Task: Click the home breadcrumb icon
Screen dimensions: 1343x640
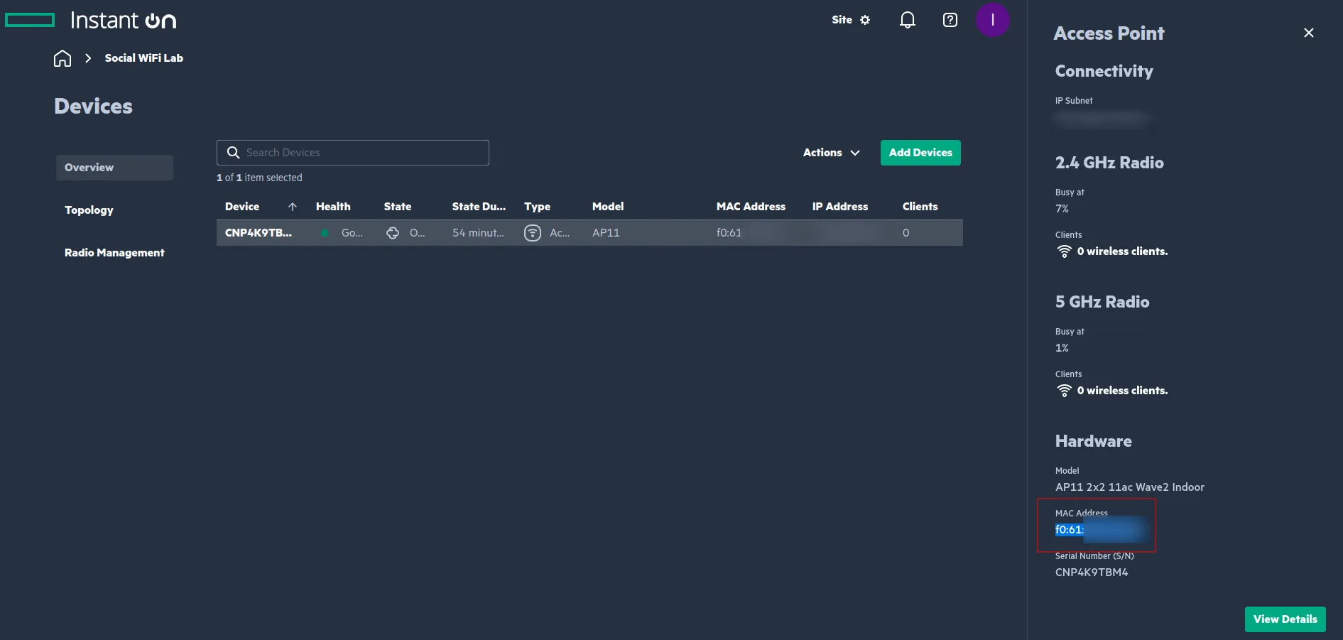Action: click(62, 58)
